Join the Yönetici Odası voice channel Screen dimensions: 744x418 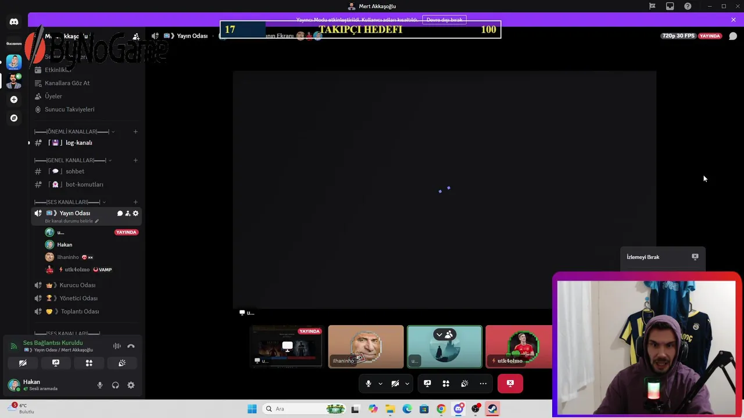click(78, 298)
